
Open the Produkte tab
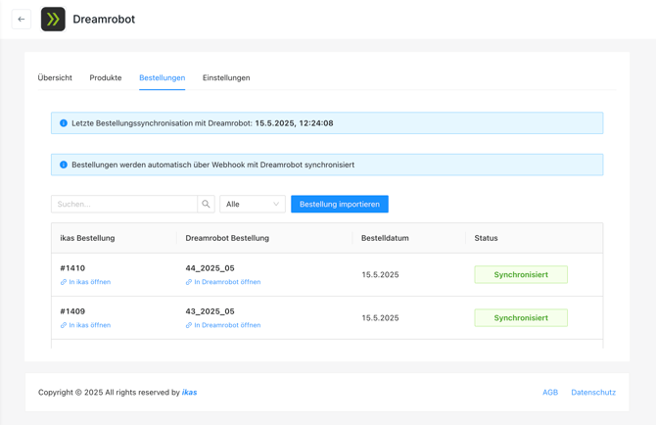click(106, 77)
